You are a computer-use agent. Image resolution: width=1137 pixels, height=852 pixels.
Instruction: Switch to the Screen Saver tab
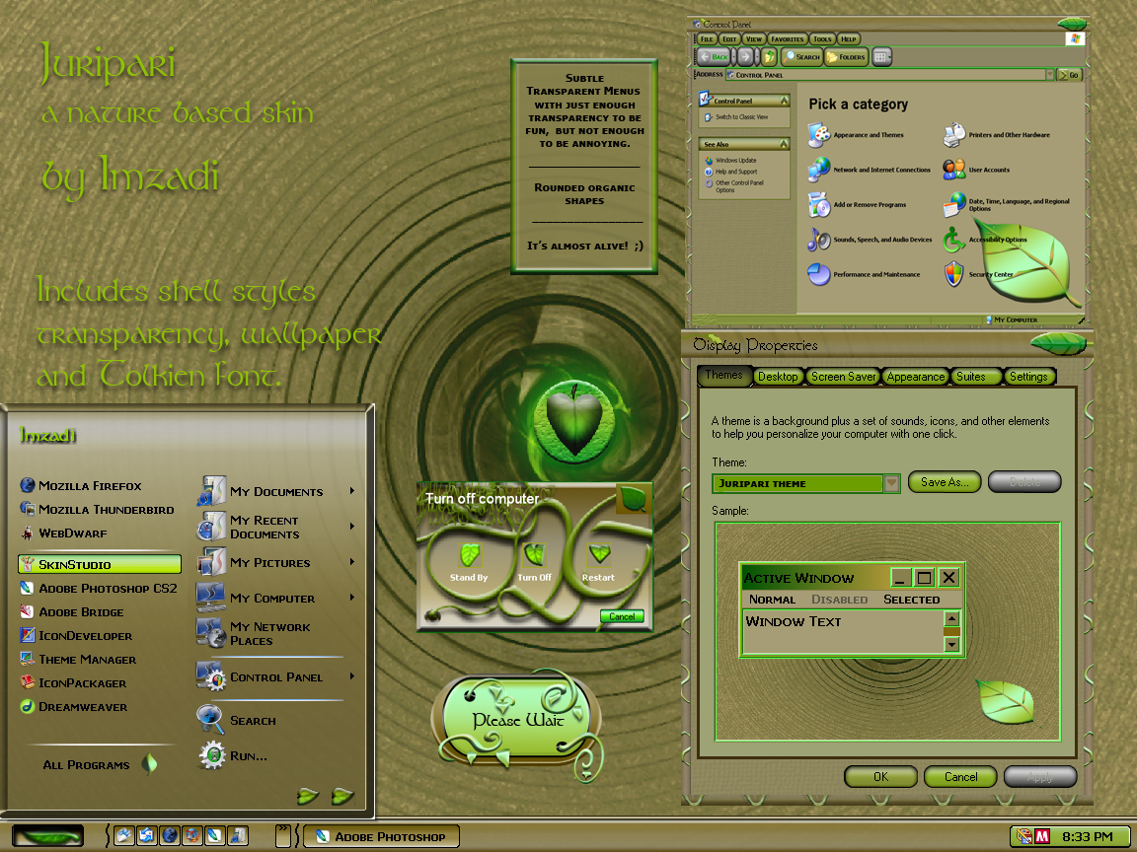[x=843, y=377]
